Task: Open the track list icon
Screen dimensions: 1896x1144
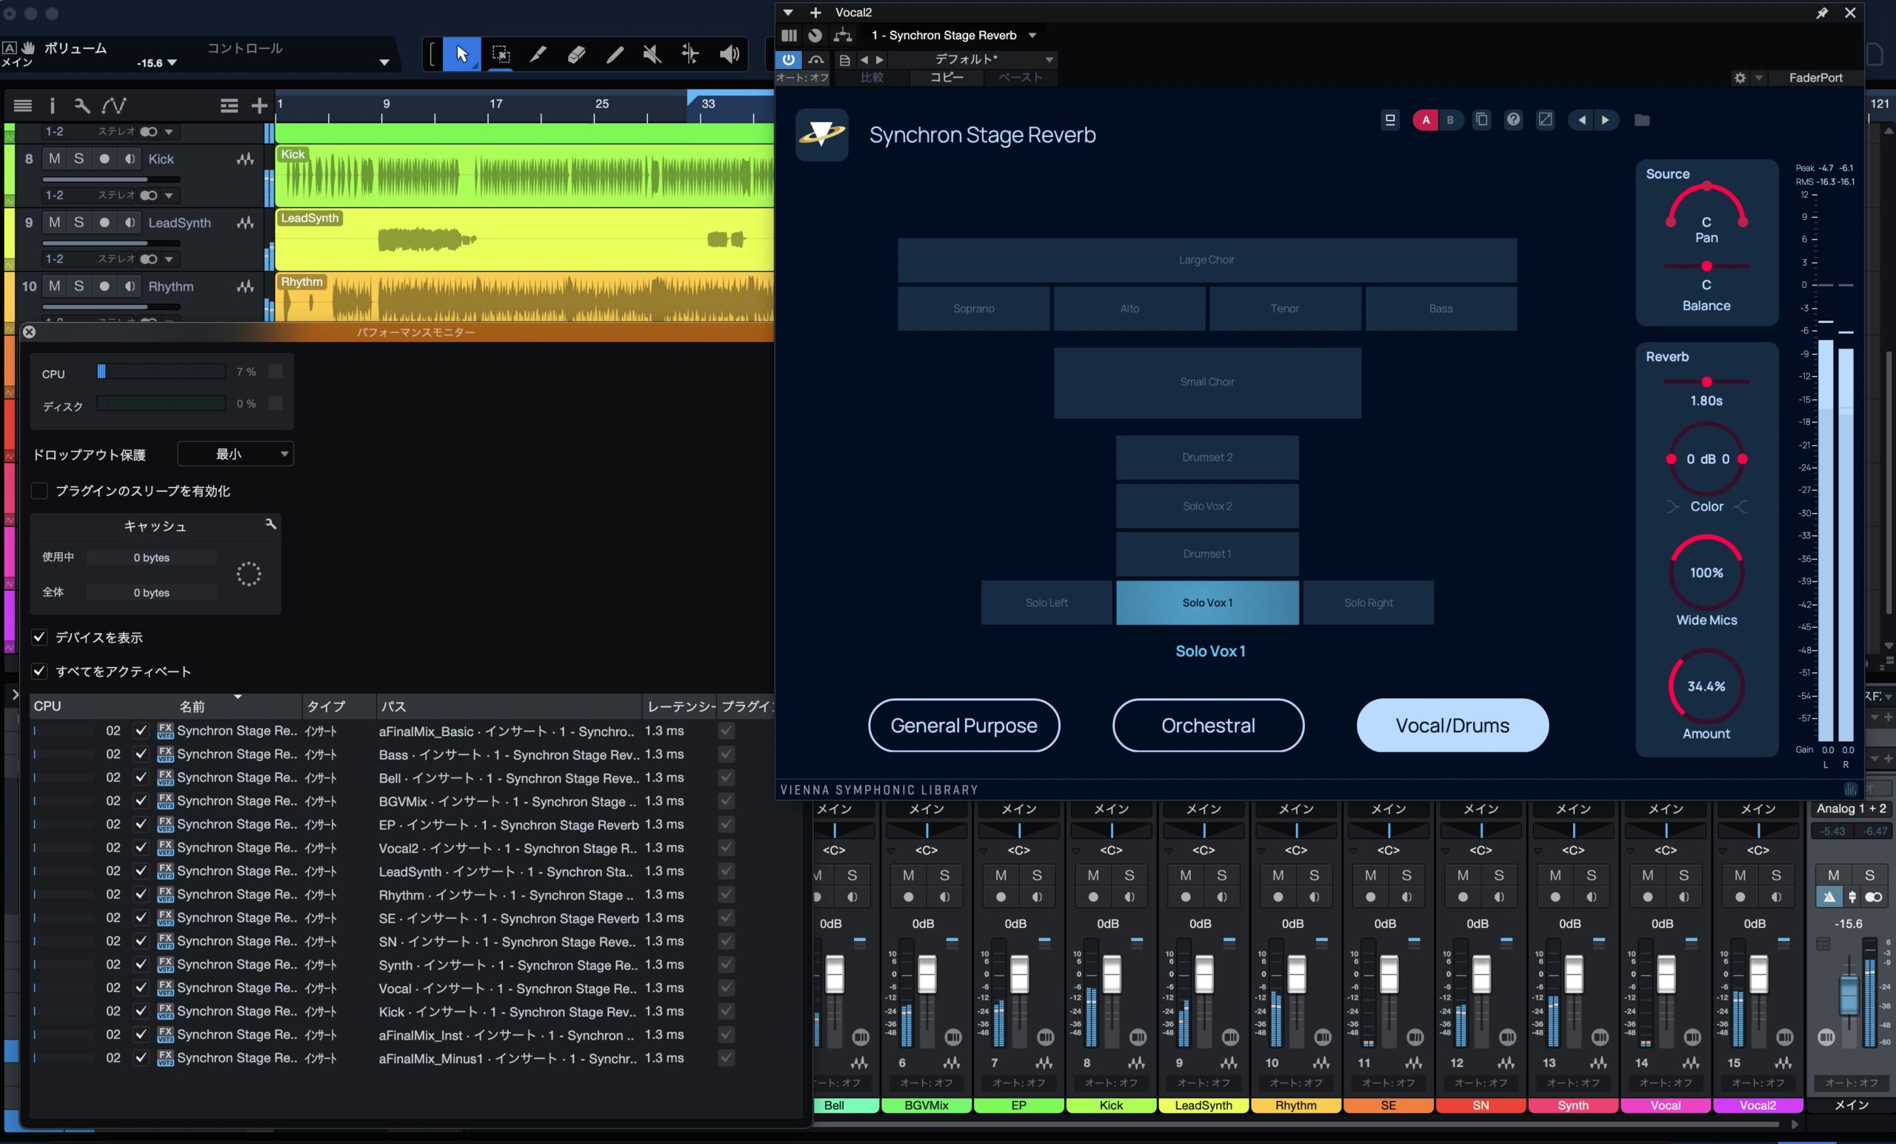Action: click(23, 105)
